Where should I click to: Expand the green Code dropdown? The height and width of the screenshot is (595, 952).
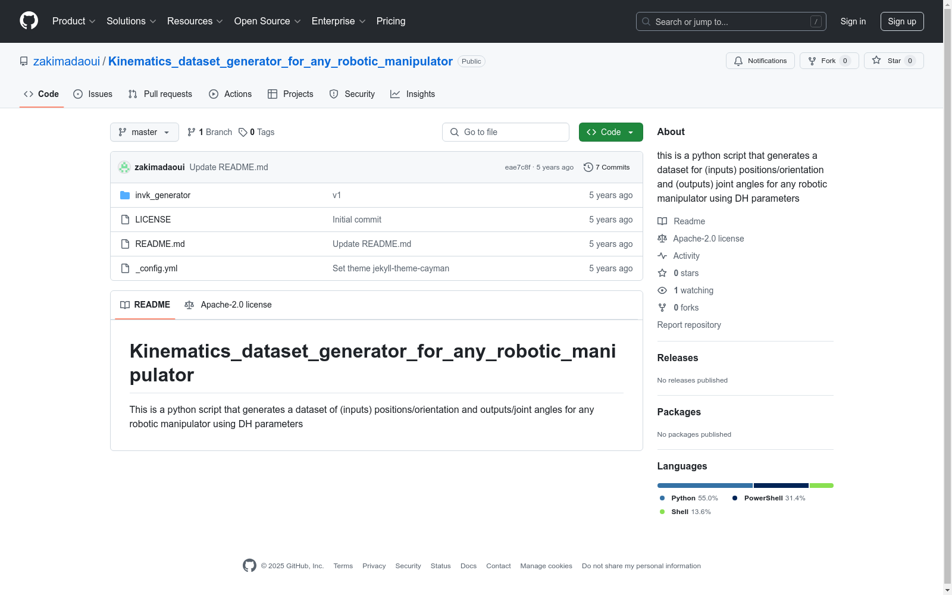coord(611,132)
